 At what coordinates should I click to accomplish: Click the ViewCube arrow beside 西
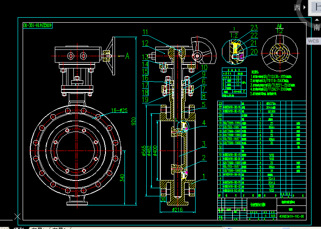coord(304,7)
